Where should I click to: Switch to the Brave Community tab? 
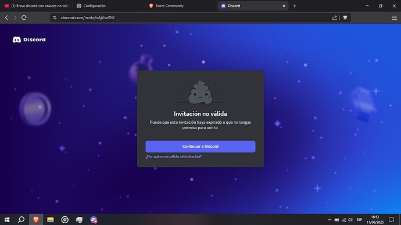pyautogui.click(x=181, y=6)
